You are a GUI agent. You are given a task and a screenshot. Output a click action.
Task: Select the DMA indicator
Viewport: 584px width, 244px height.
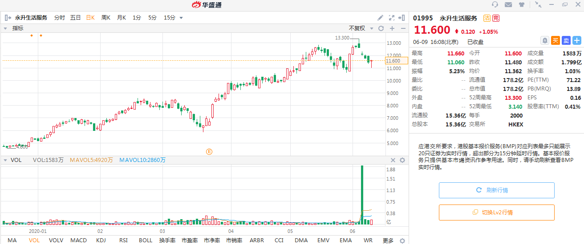tap(301, 240)
